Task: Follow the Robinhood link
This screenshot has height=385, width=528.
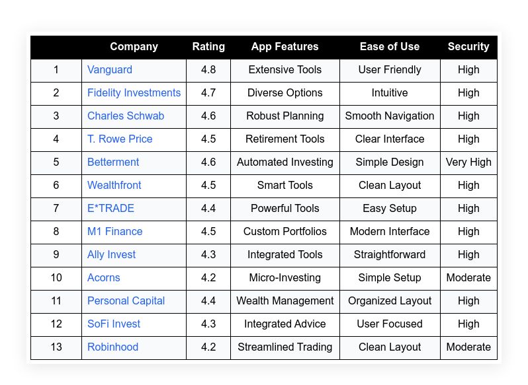Action: point(112,347)
